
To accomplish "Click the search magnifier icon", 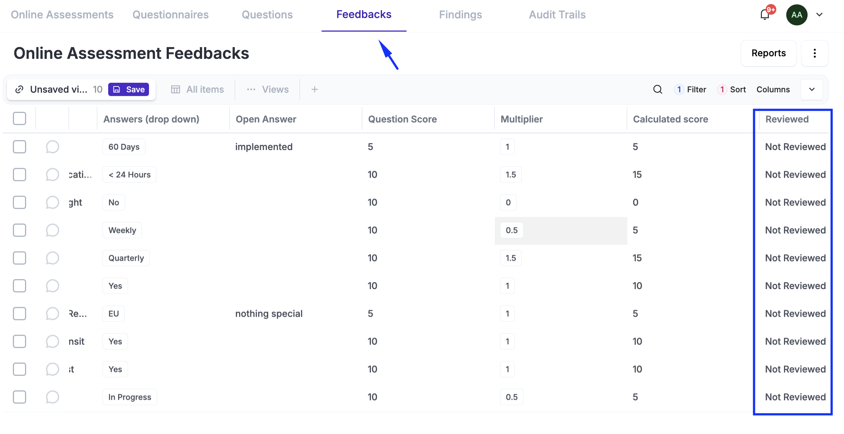I will click(657, 89).
